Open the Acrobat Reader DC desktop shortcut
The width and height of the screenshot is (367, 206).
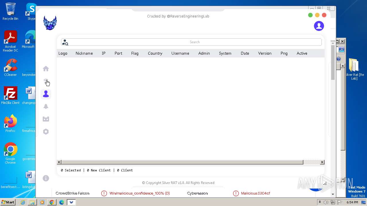pos(10,41)
